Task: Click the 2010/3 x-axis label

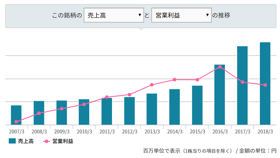Action: 84,132
